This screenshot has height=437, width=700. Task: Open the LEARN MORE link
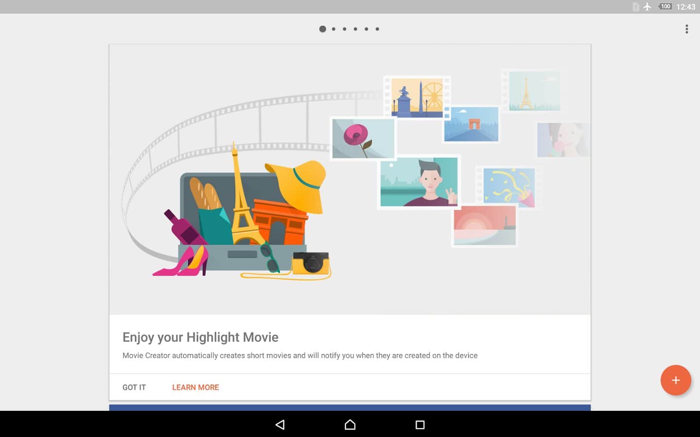[x=195, y=387]
